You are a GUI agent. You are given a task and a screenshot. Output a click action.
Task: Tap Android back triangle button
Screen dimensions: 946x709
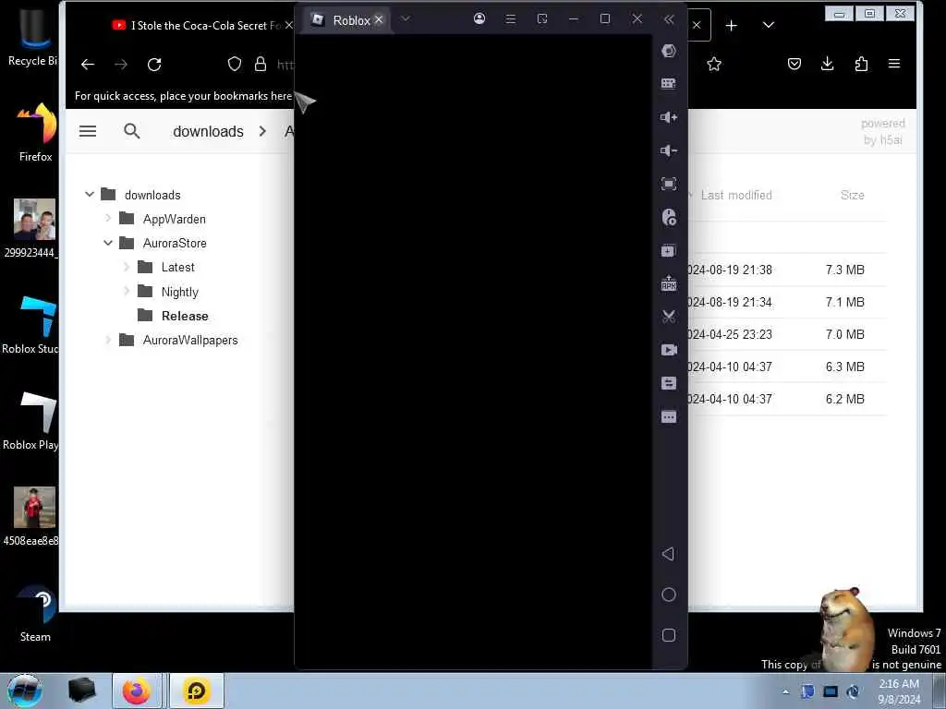pyautogui.click(x=668, y=554)
